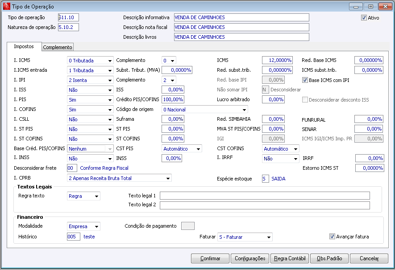Click the Histórico code field

click(73, 237)
